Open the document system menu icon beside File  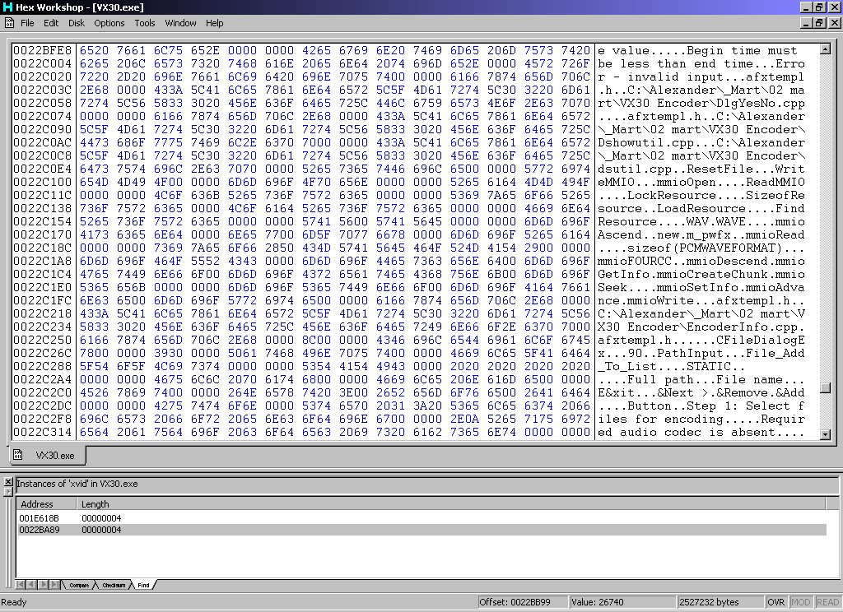coord(9,22)
